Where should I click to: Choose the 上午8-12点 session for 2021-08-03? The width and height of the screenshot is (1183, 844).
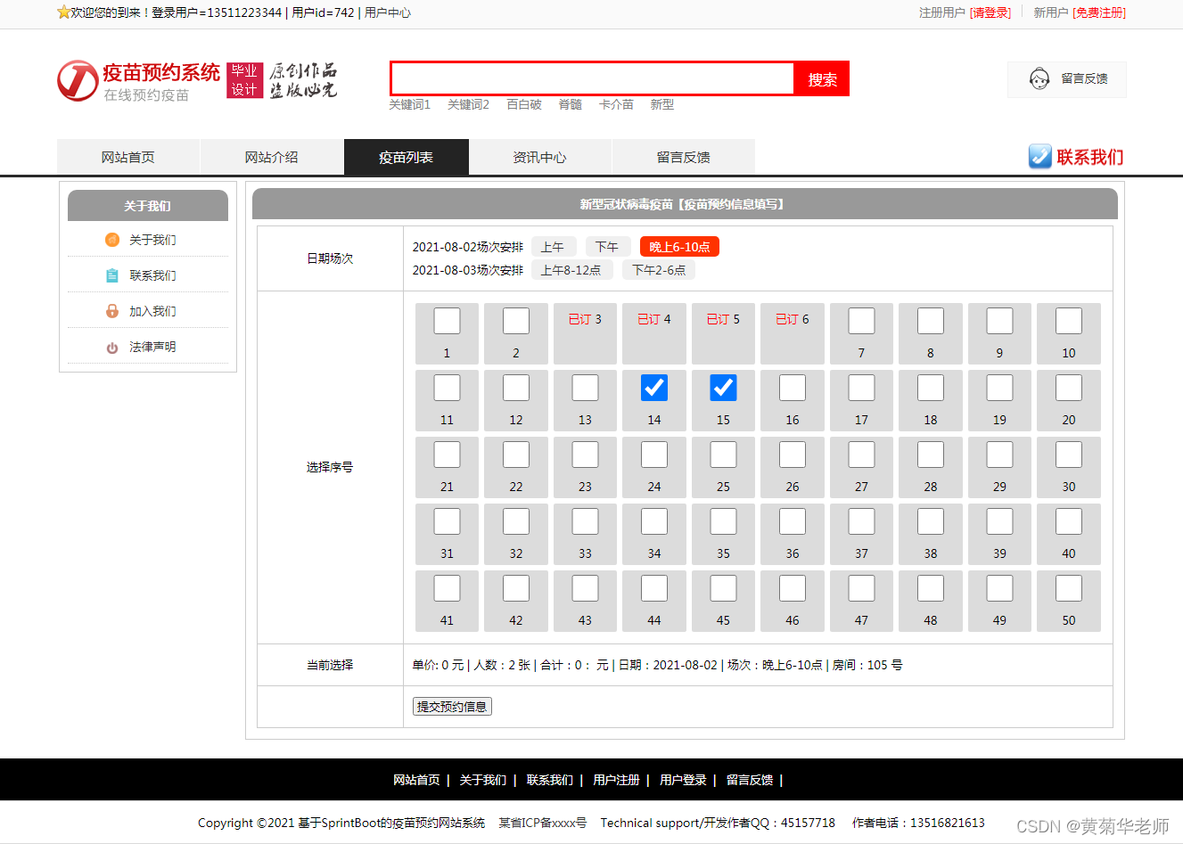pos(571,270)
